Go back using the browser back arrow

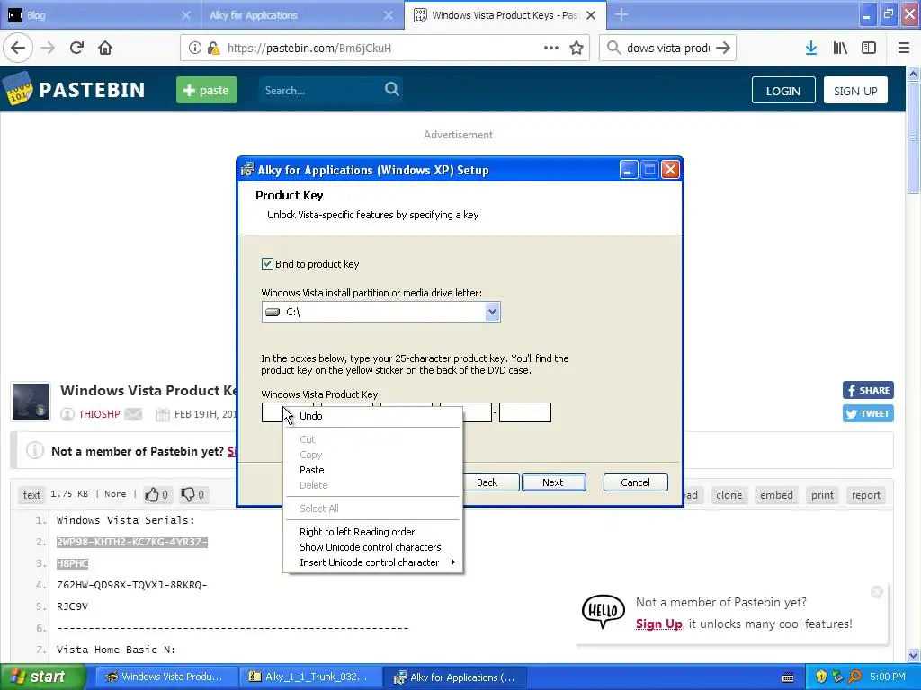18,49
